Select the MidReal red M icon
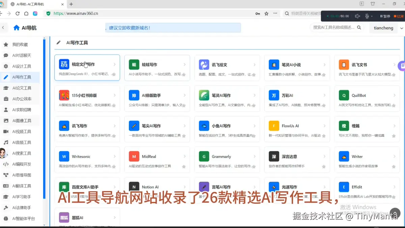This screenshot has height=228, width=405. (134, 156)
